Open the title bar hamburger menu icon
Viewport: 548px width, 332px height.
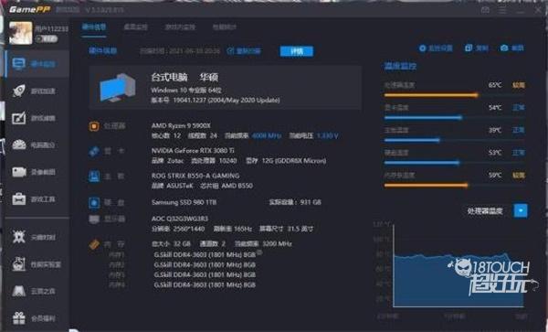click(502, 10)
